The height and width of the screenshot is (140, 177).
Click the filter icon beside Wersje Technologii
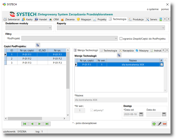[119, 55]
